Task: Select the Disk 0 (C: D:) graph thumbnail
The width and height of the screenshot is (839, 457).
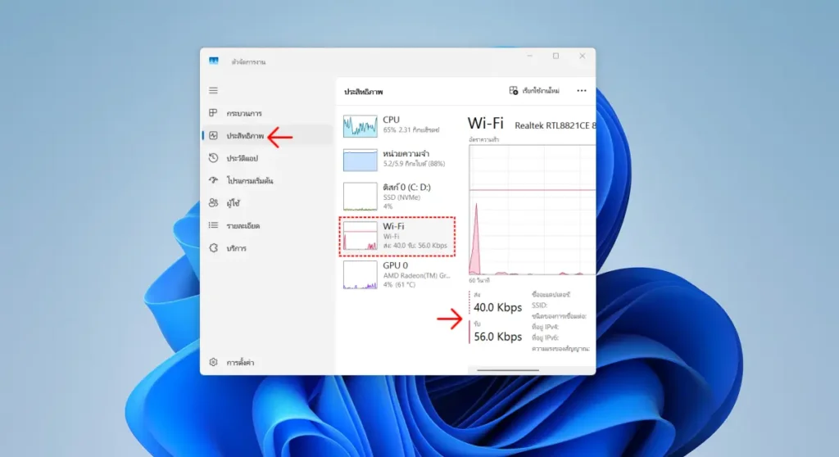Action: pos(361,197)
